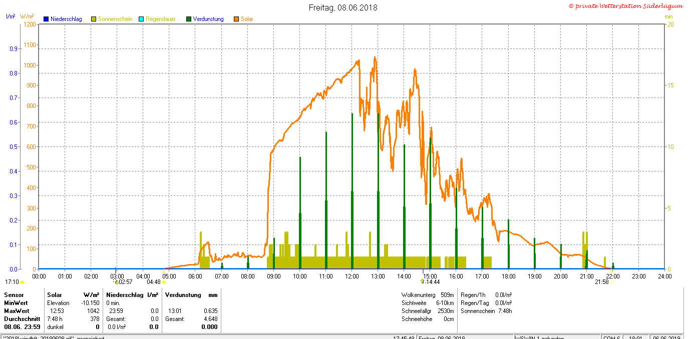
Task: Click the Schneefallgr label
Action: coord(417,311)
